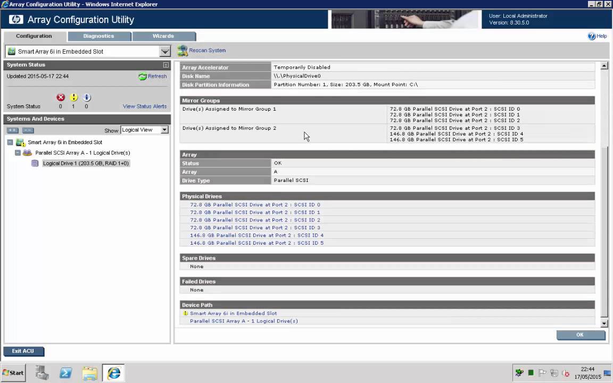The image size is (613, 383).
Task: Click the red critical status icon
Action: pyautogui.click(x=60, y=97)
